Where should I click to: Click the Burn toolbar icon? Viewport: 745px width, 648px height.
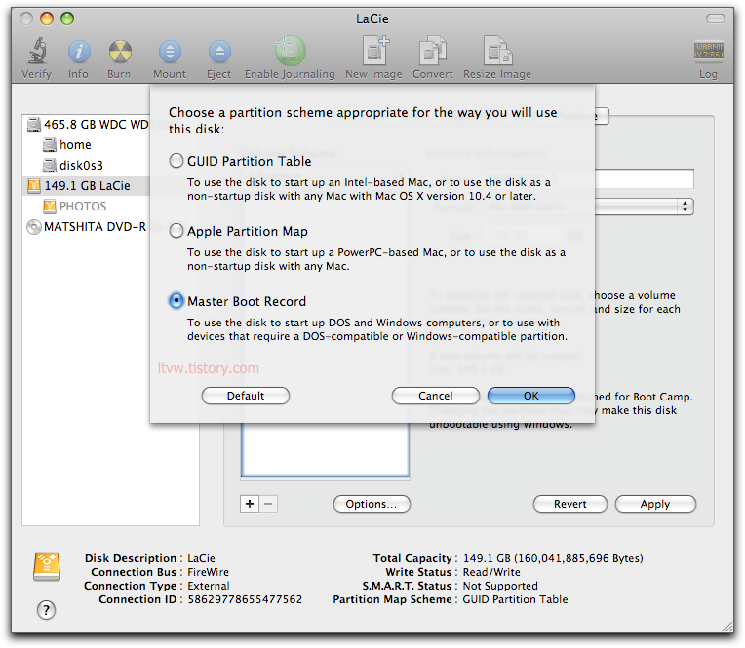click(x=120, y=52)
